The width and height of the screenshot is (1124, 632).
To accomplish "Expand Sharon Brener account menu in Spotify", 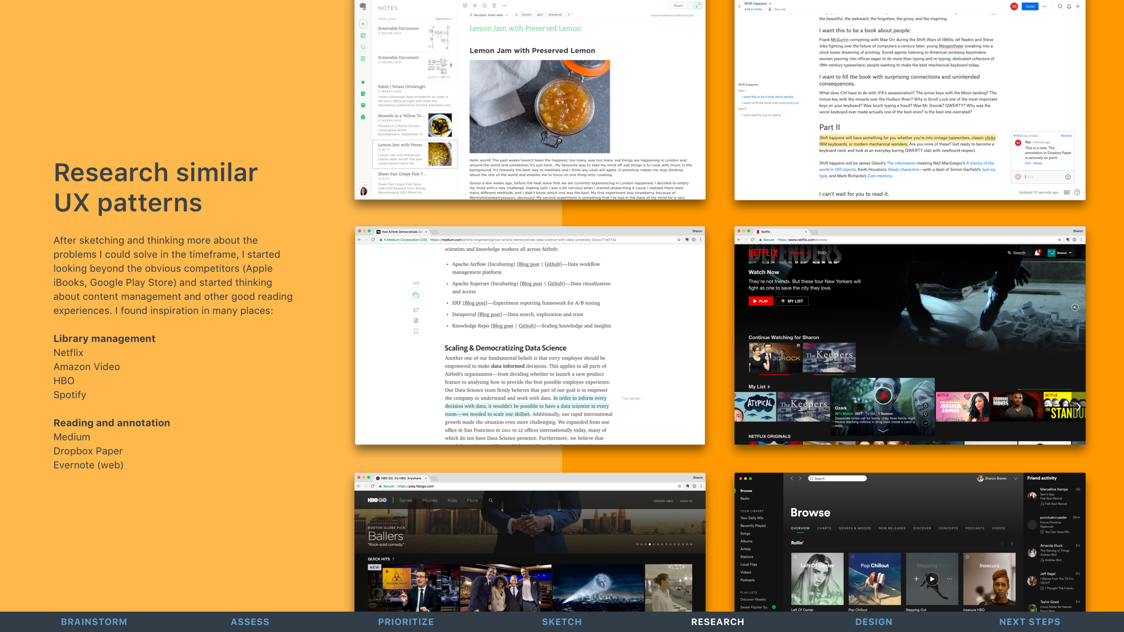I will (x=1015, y=479).
